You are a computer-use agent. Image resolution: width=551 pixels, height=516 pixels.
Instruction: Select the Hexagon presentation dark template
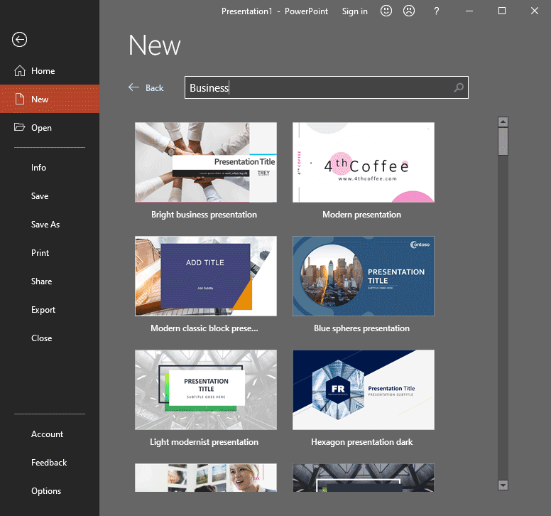coord(364,390)
